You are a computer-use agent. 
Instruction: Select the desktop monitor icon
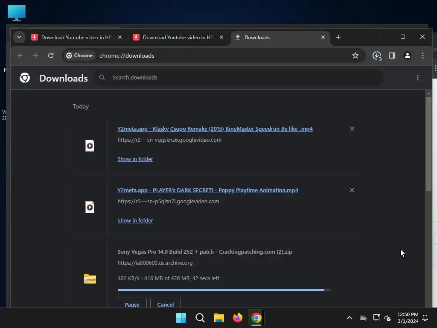point(17,13)
